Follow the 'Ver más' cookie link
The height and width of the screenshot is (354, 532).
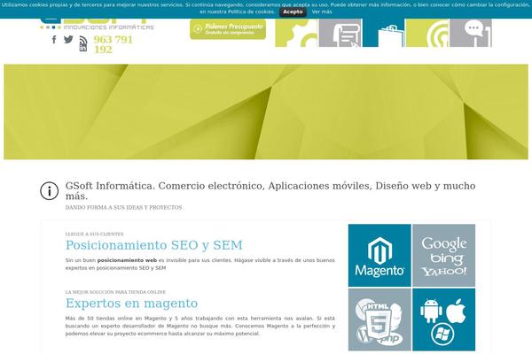[322, 12]
